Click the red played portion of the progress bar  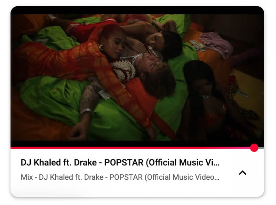tap(130, 148)
